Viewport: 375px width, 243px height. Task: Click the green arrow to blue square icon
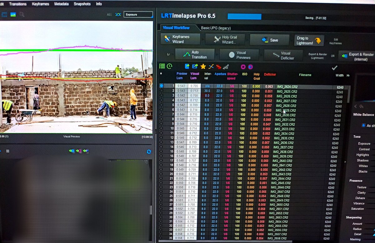tap(72, 151)
